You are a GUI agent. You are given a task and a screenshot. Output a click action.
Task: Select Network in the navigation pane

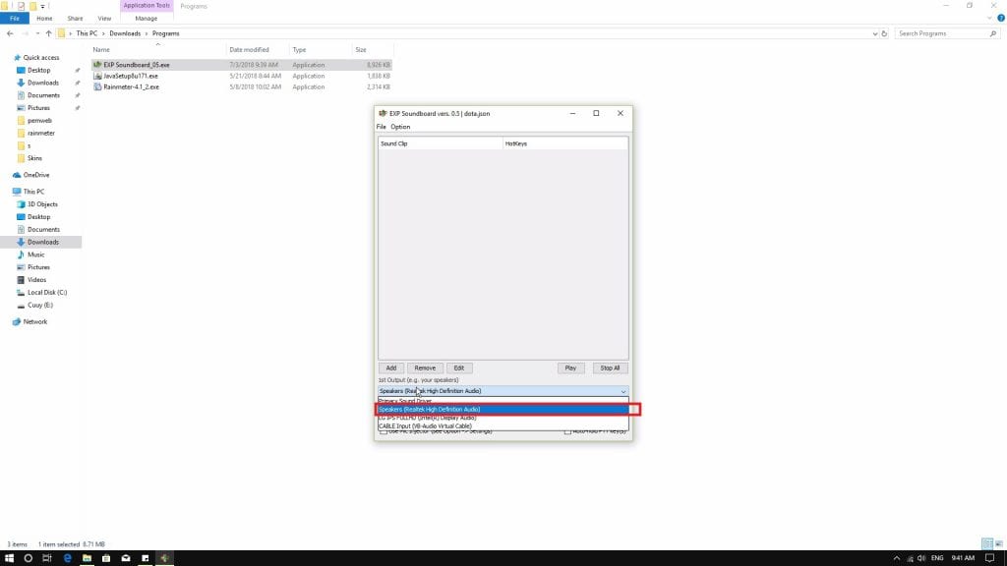[x=34, y=321]
